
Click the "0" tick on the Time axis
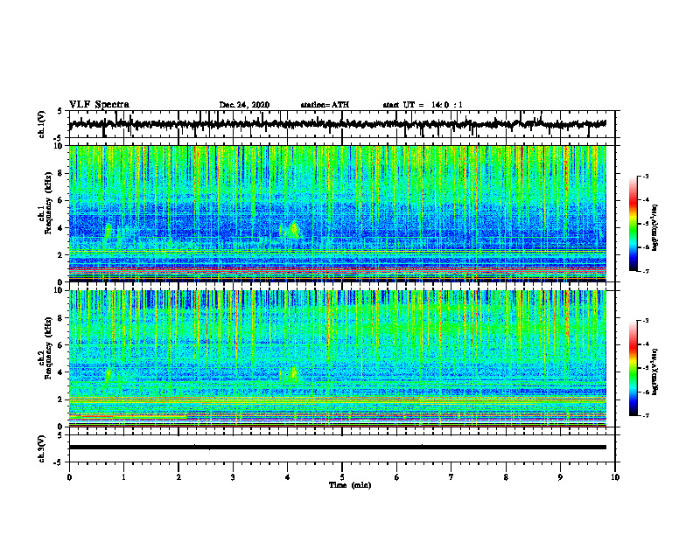pos(69,477)
